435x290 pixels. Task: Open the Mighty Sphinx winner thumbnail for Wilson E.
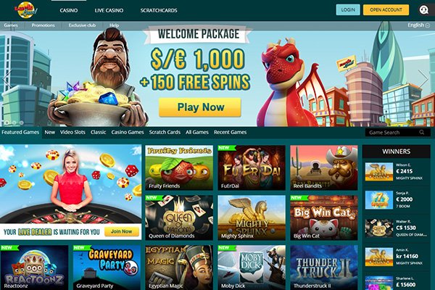point(379,172)
